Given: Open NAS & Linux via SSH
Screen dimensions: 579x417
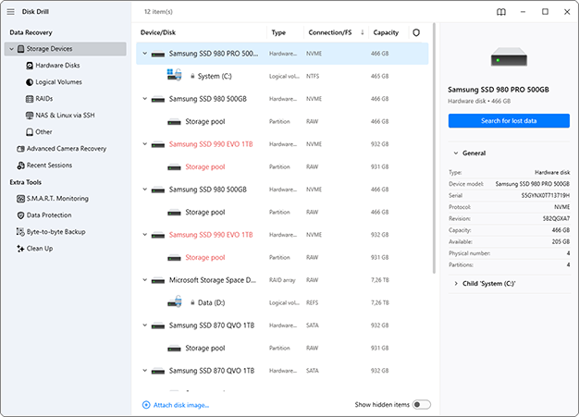Looking at the screenshot, I should point(65,116).
